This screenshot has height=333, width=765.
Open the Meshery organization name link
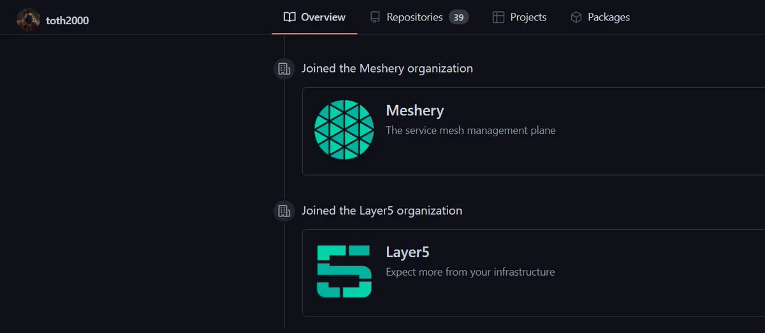tap(415, 111)
